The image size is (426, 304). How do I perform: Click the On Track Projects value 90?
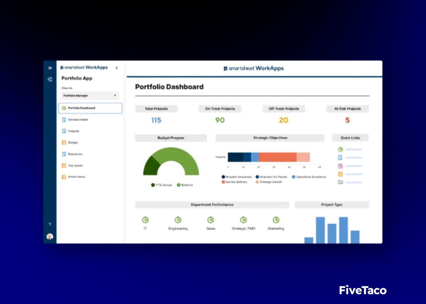click(x=220, y=120)
